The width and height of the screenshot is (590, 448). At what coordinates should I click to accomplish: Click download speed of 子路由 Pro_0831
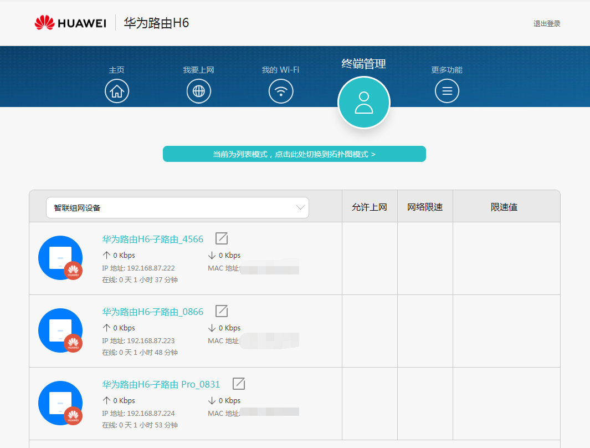tap(224, 400)
